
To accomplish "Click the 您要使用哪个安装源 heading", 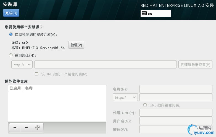I will pyautogui.click(x=24, y=27).
